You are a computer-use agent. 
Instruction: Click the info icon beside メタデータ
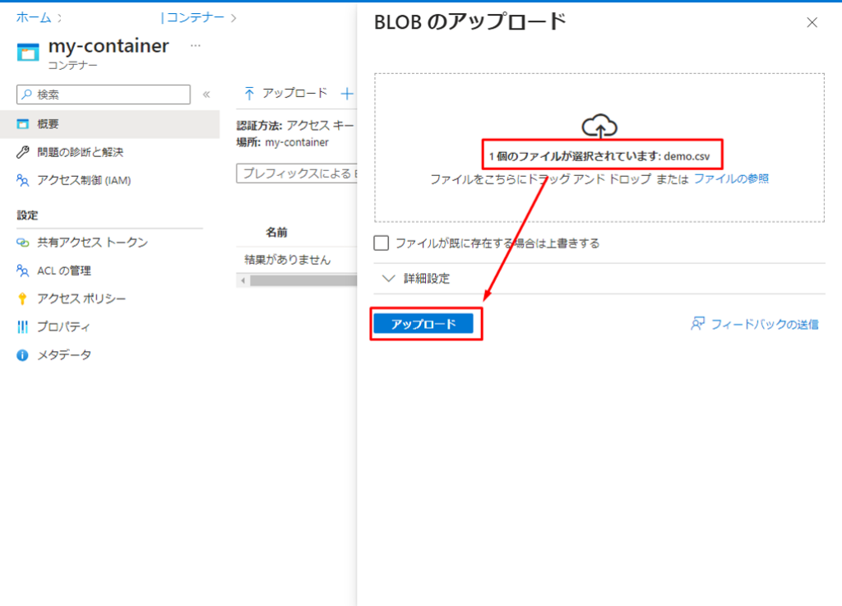coord(22,355)
